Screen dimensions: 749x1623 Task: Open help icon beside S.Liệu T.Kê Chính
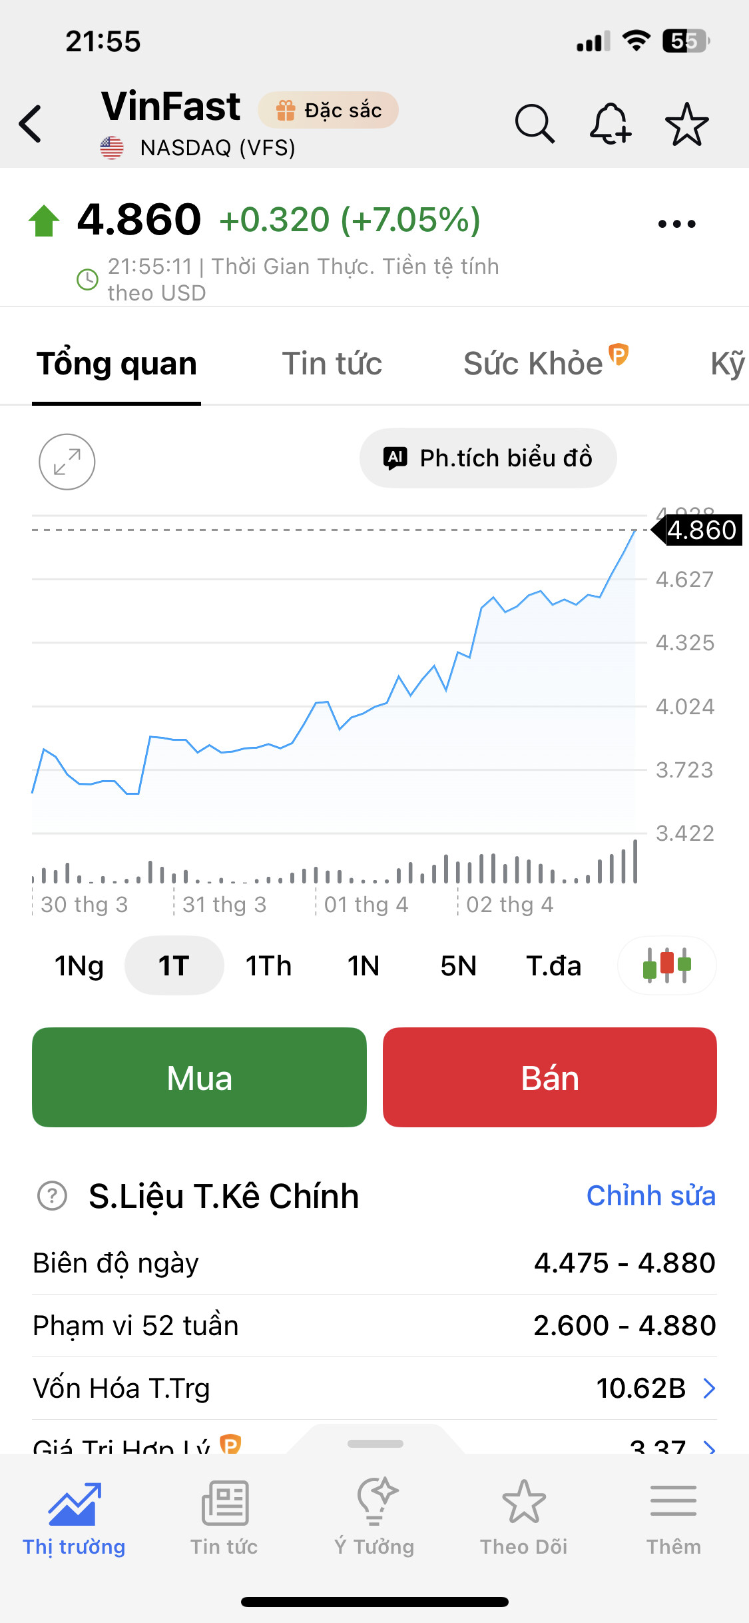pyautogui.click(x=53, y=1196)
